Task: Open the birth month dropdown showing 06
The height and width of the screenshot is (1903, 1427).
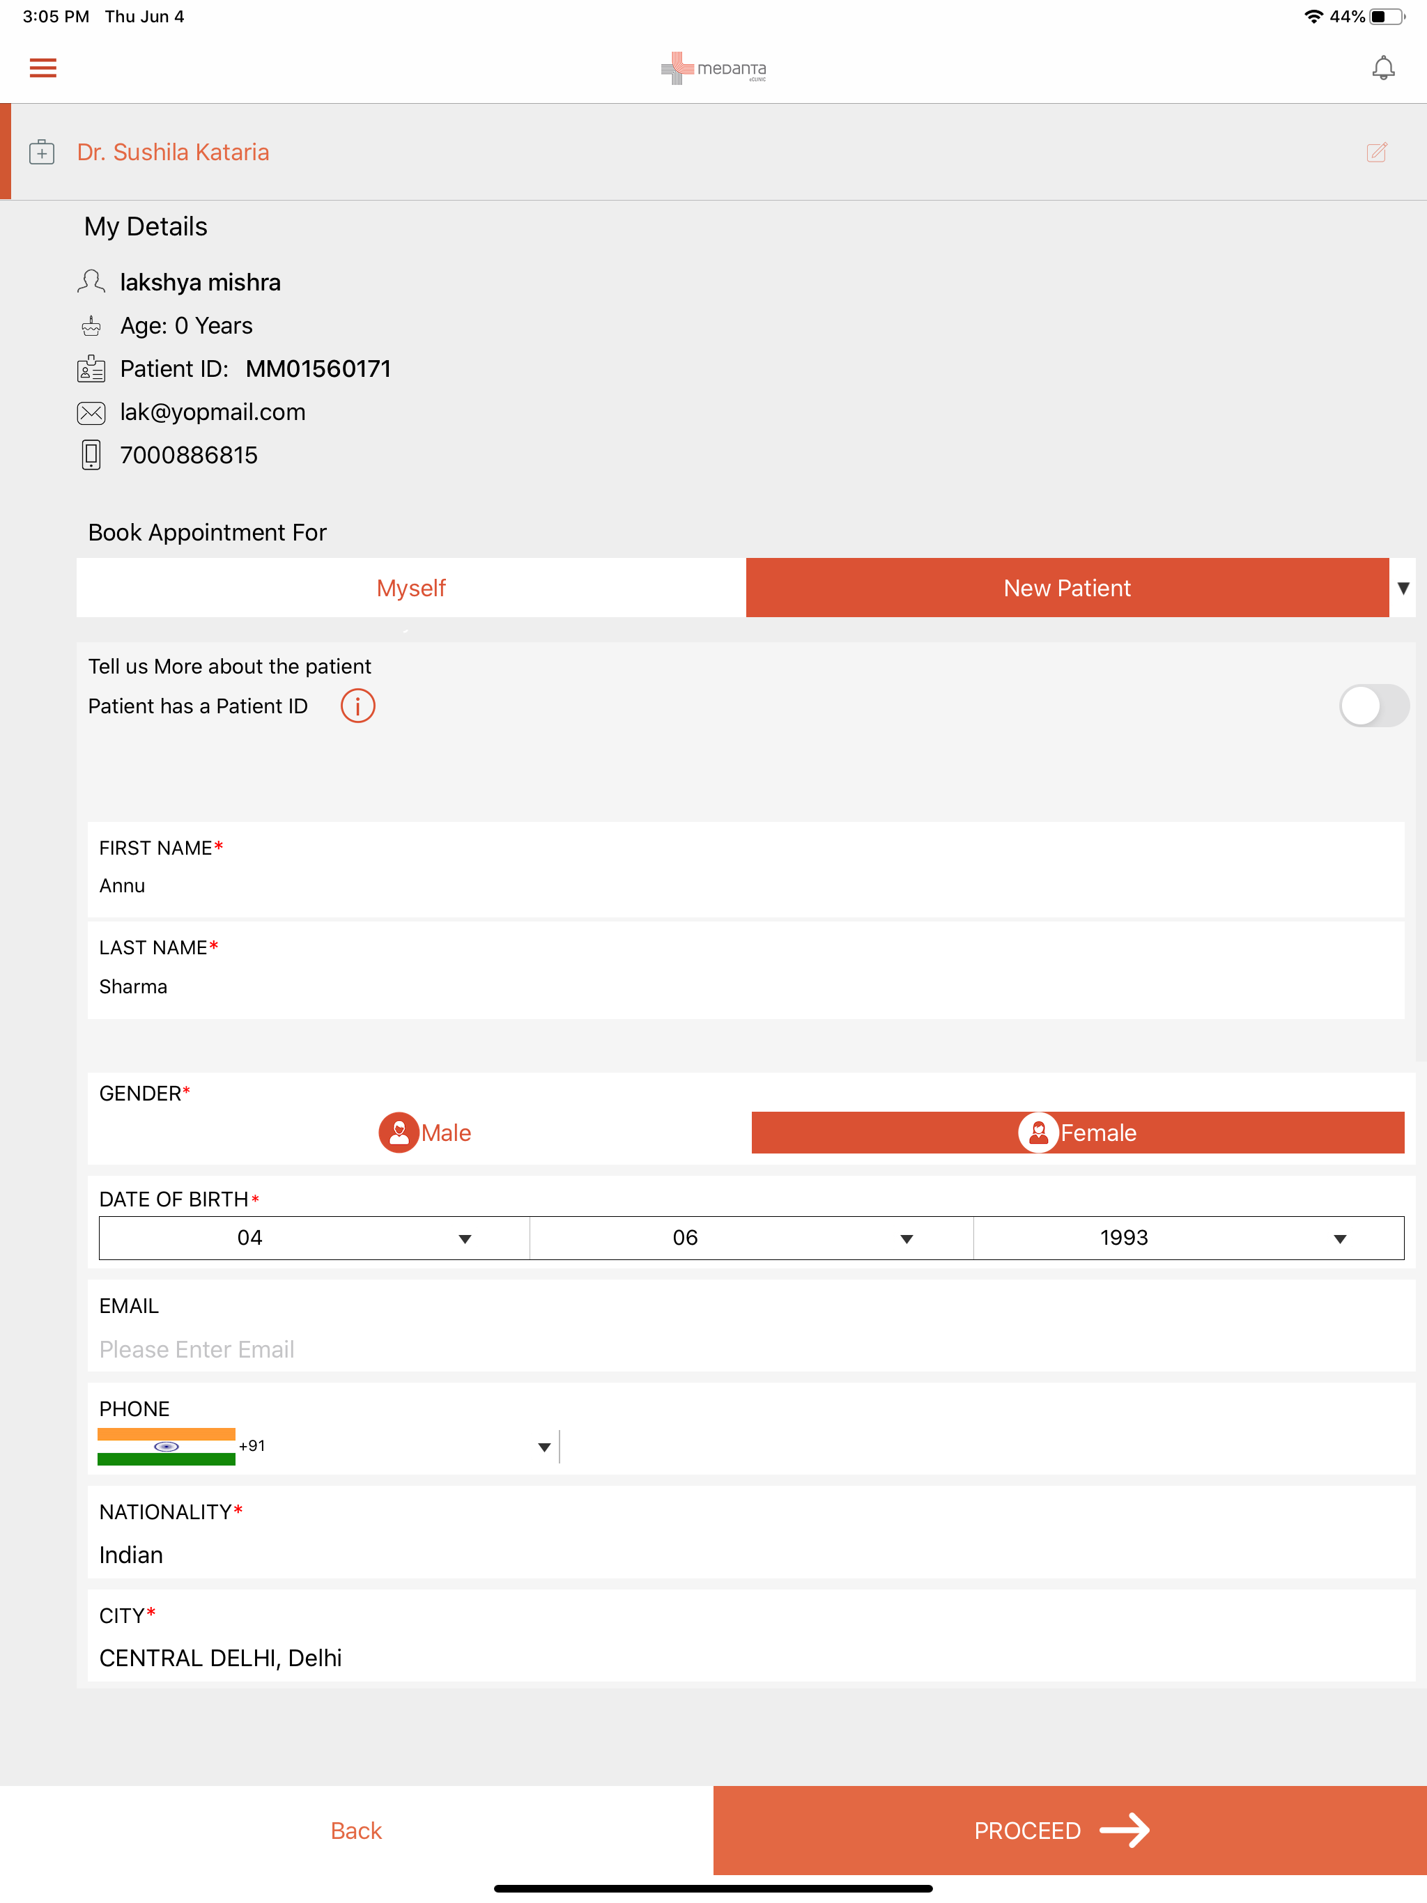Action: tap(751, 1238)
